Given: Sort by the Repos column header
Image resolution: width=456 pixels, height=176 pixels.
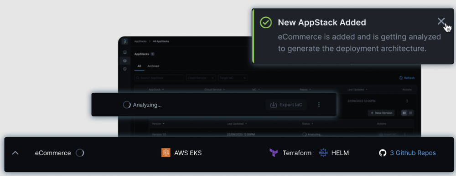Looking at the screenshot, I should click(x=306, y=90).
